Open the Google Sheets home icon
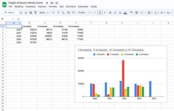The width and height of the screenshot is (174, 111). pyautogui.click(x=5, y=5)
